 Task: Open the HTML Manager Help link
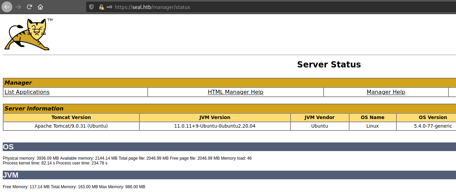[x=236, y=92]
